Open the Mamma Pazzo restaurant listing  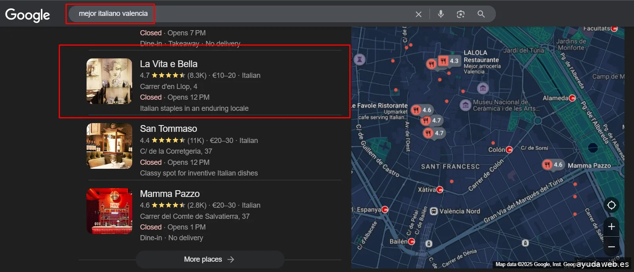coord(170,194)
